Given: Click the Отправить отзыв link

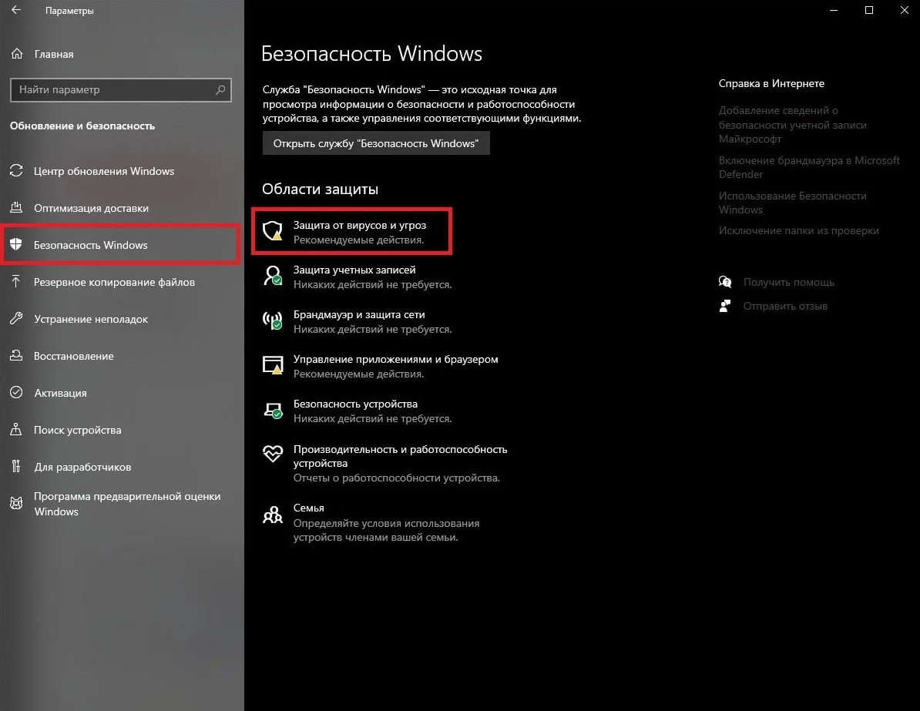Looking at the screenshot, I should point(785,307).
